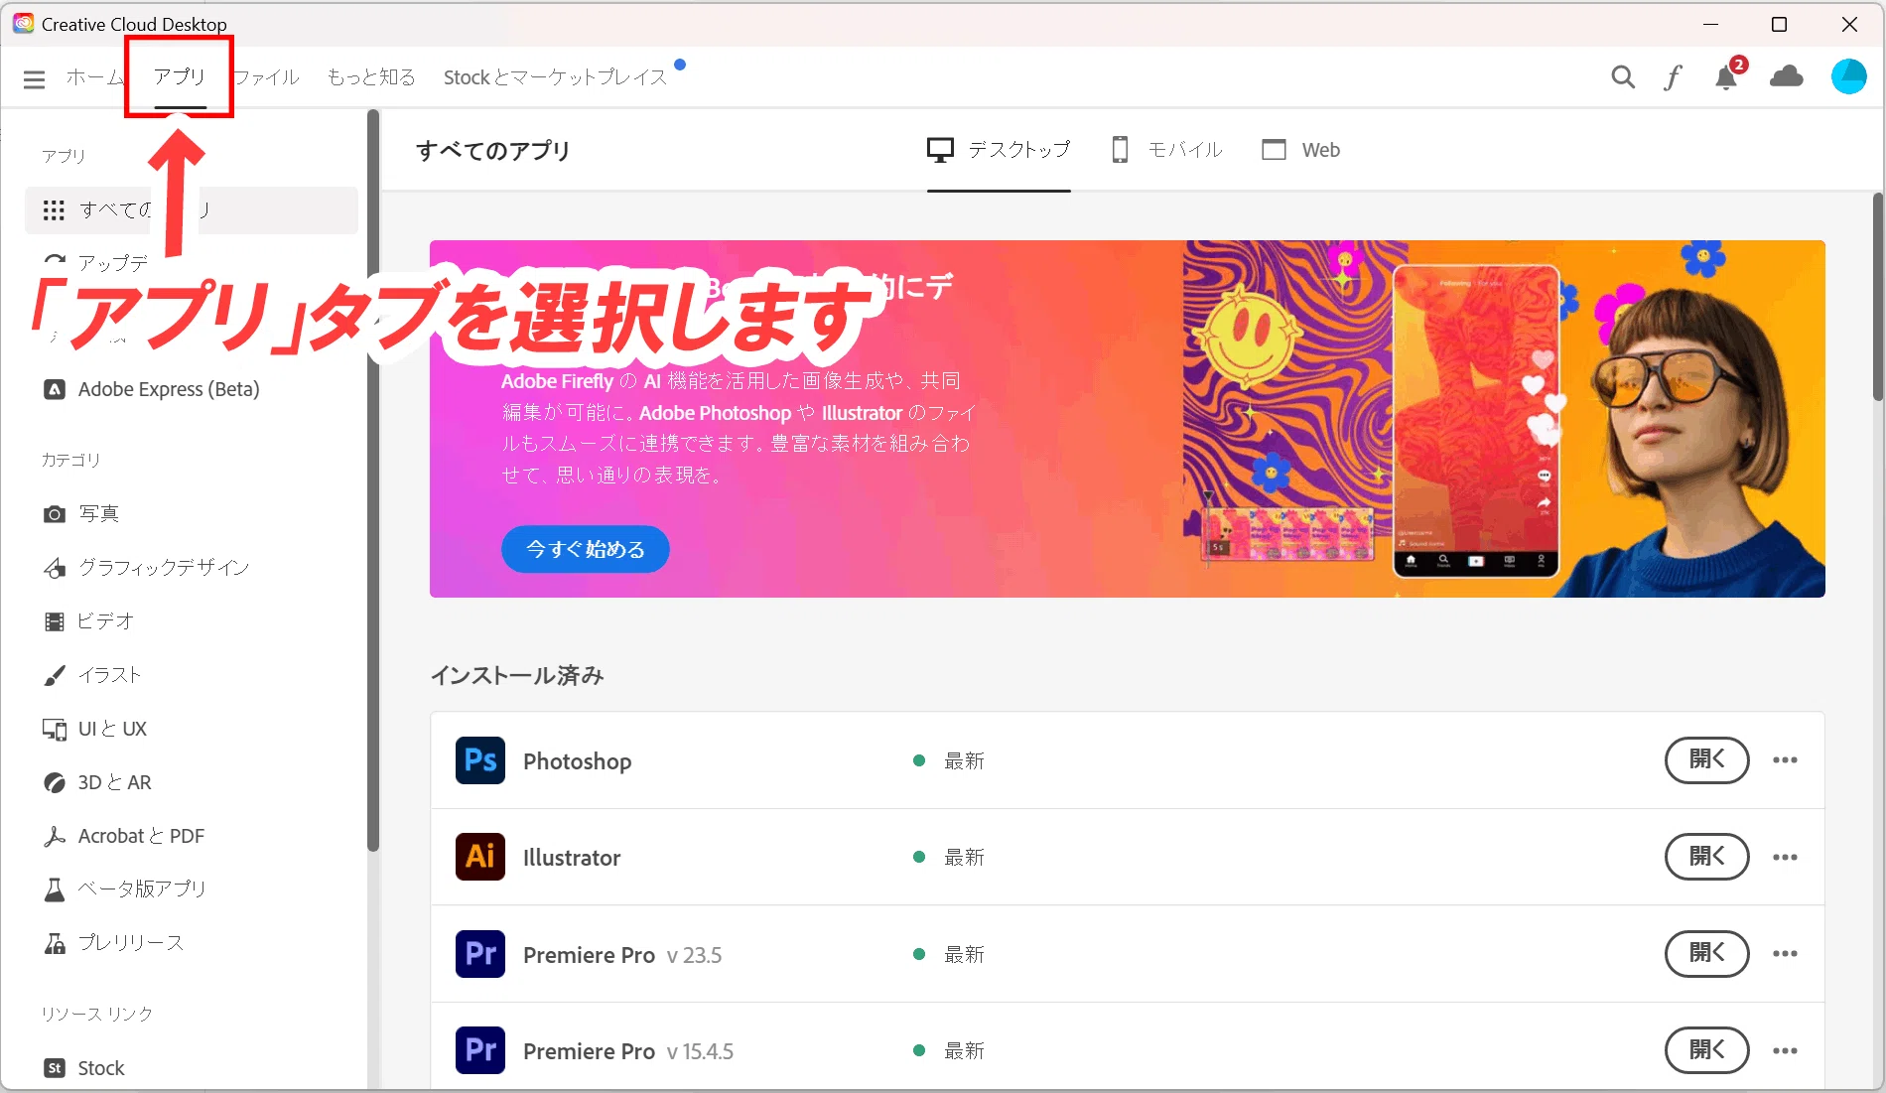This screenshot has height=1093, width=1886.
Task: Click the sphere icon for 3D と AR
Action: (55, 782)
